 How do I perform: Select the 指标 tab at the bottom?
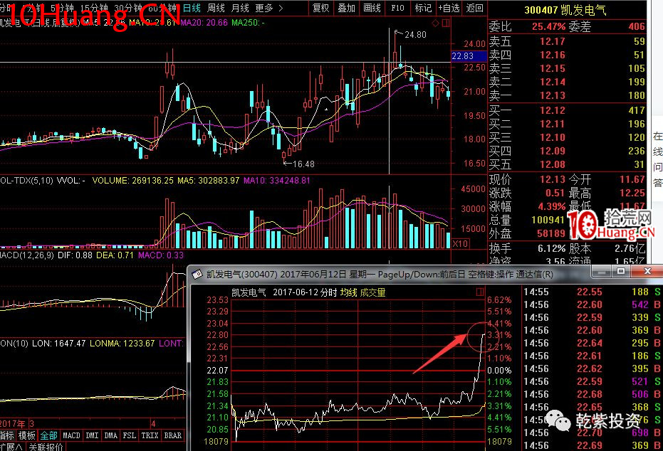tap(7, 435)
